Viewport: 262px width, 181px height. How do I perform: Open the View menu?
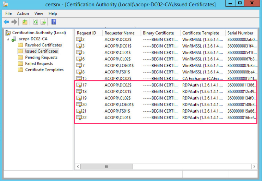pyautogui.click(x=38, y=13)
